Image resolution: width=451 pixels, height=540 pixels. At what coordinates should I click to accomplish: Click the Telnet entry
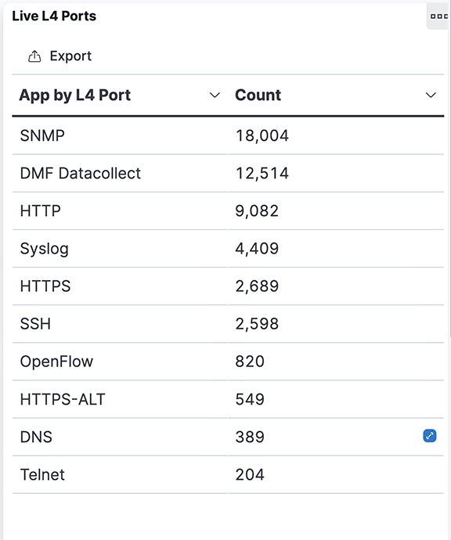pyautogui.click(x=42, y=475)
